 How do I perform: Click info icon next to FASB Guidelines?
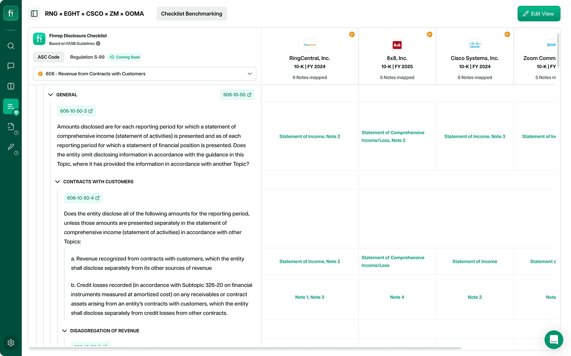pos(98,43)
